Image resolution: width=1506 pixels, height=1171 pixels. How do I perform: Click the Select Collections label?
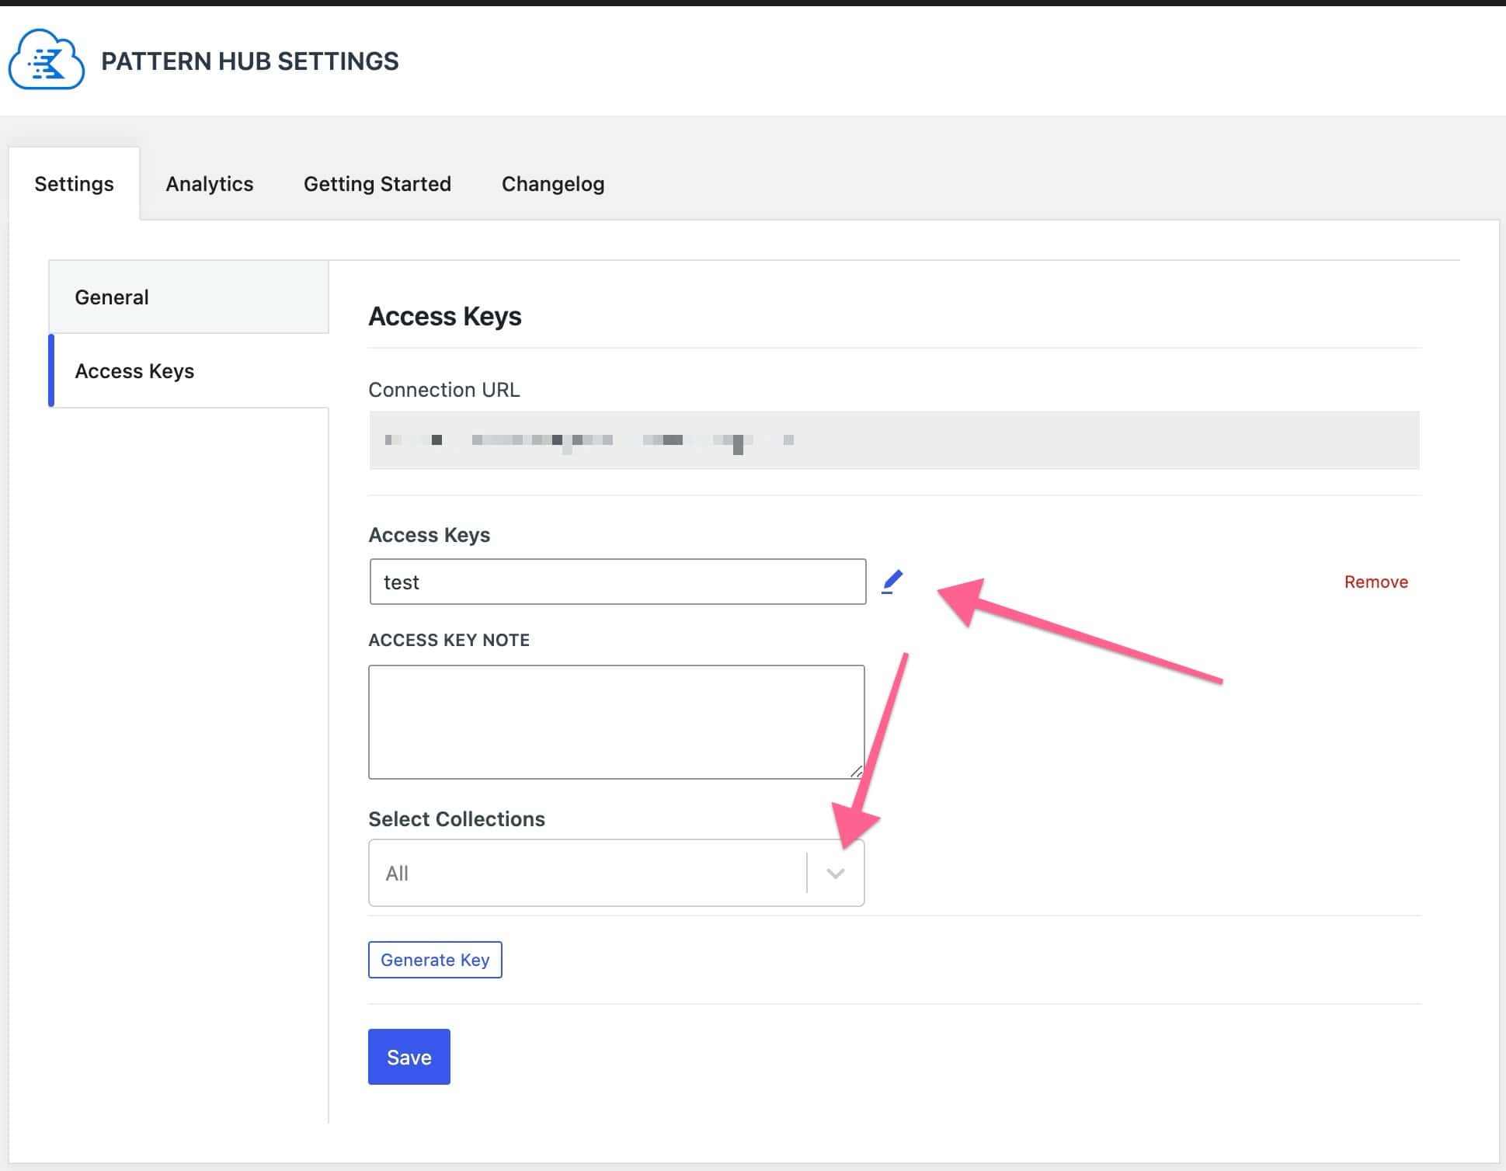pos(457,819)
